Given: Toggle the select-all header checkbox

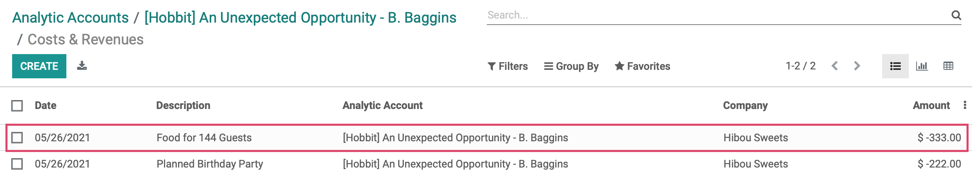Looking at the screenshot, I should pos(17,106).
